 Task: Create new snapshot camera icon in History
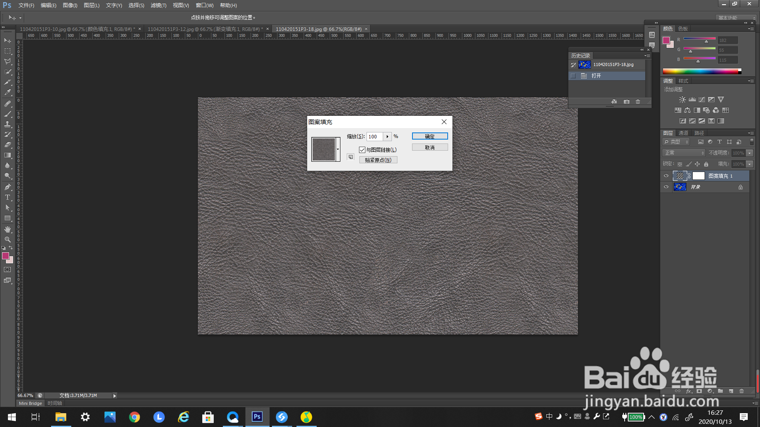[x=626, y=102]
